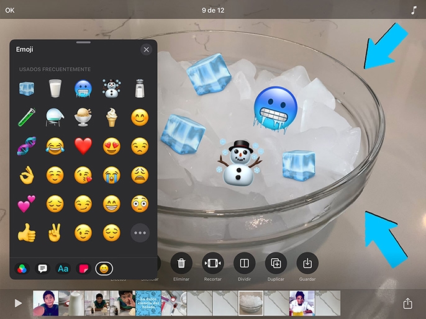
Task: Choose the Dividir split tool
Action: click(x=244, y=263)
